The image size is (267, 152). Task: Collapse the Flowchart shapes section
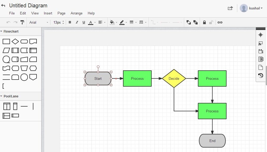[x=1, y=31]
